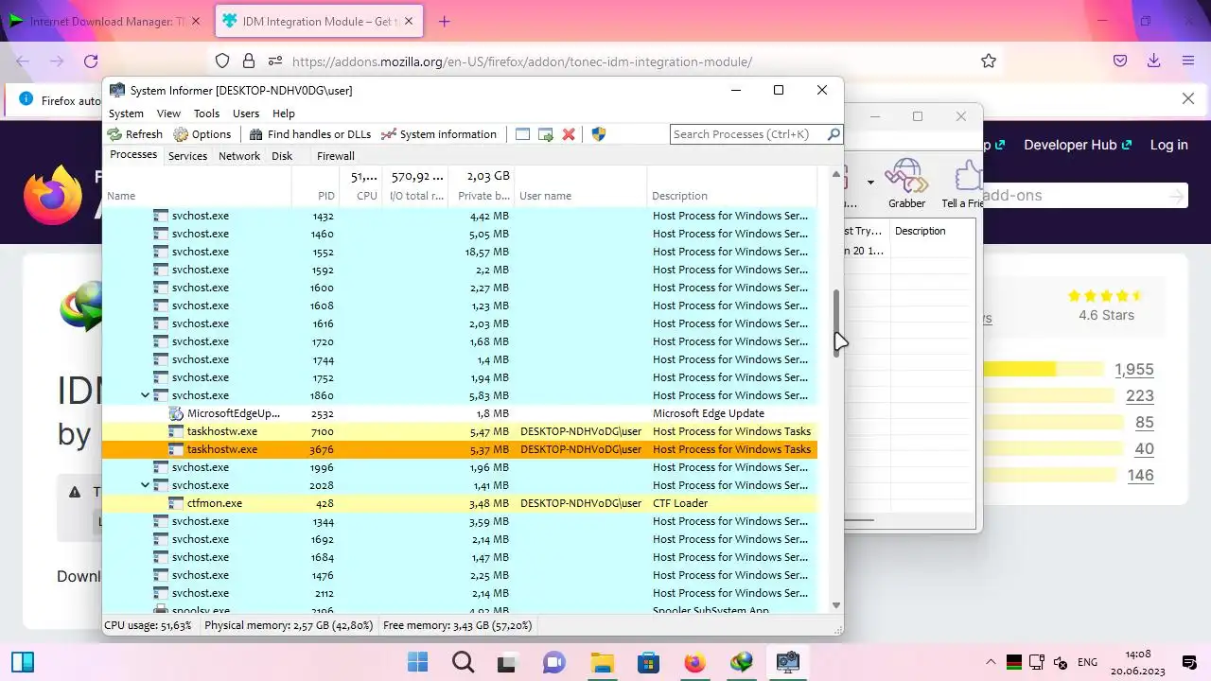
Task: Switch to the Firewall tab
Action: [336, 156]
